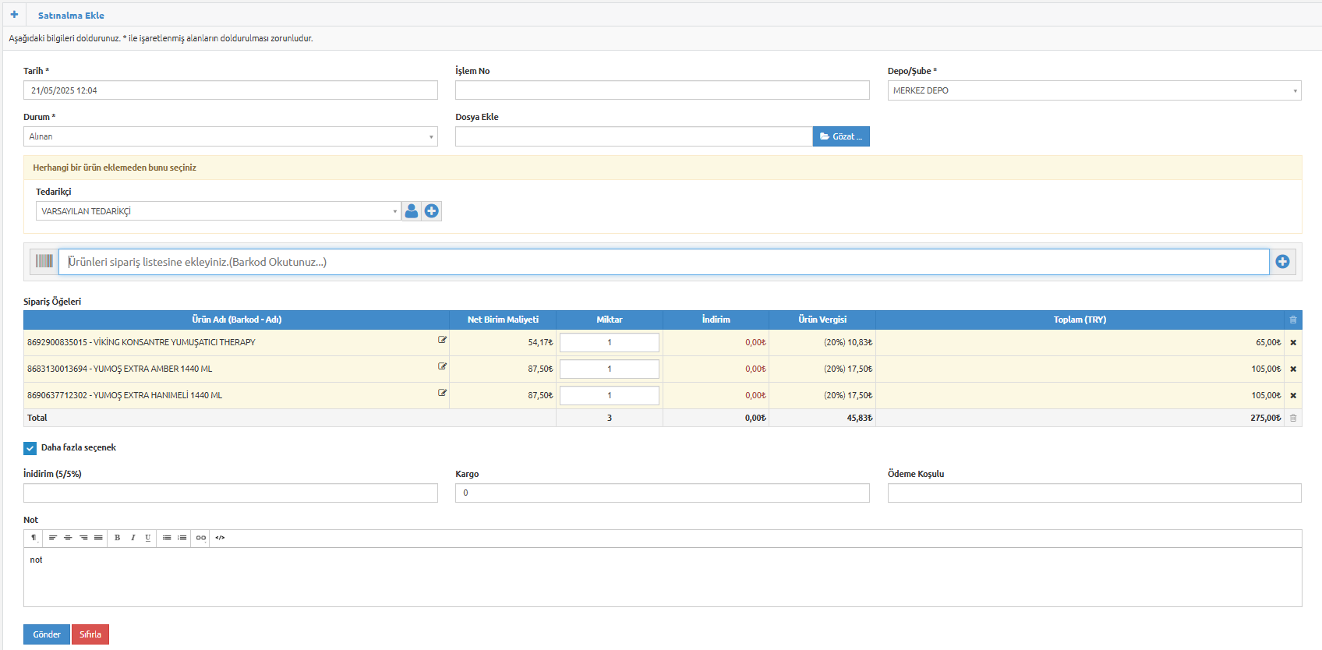
Task: Open paragraph format menu in editor
Action: [x=34, y=538]
